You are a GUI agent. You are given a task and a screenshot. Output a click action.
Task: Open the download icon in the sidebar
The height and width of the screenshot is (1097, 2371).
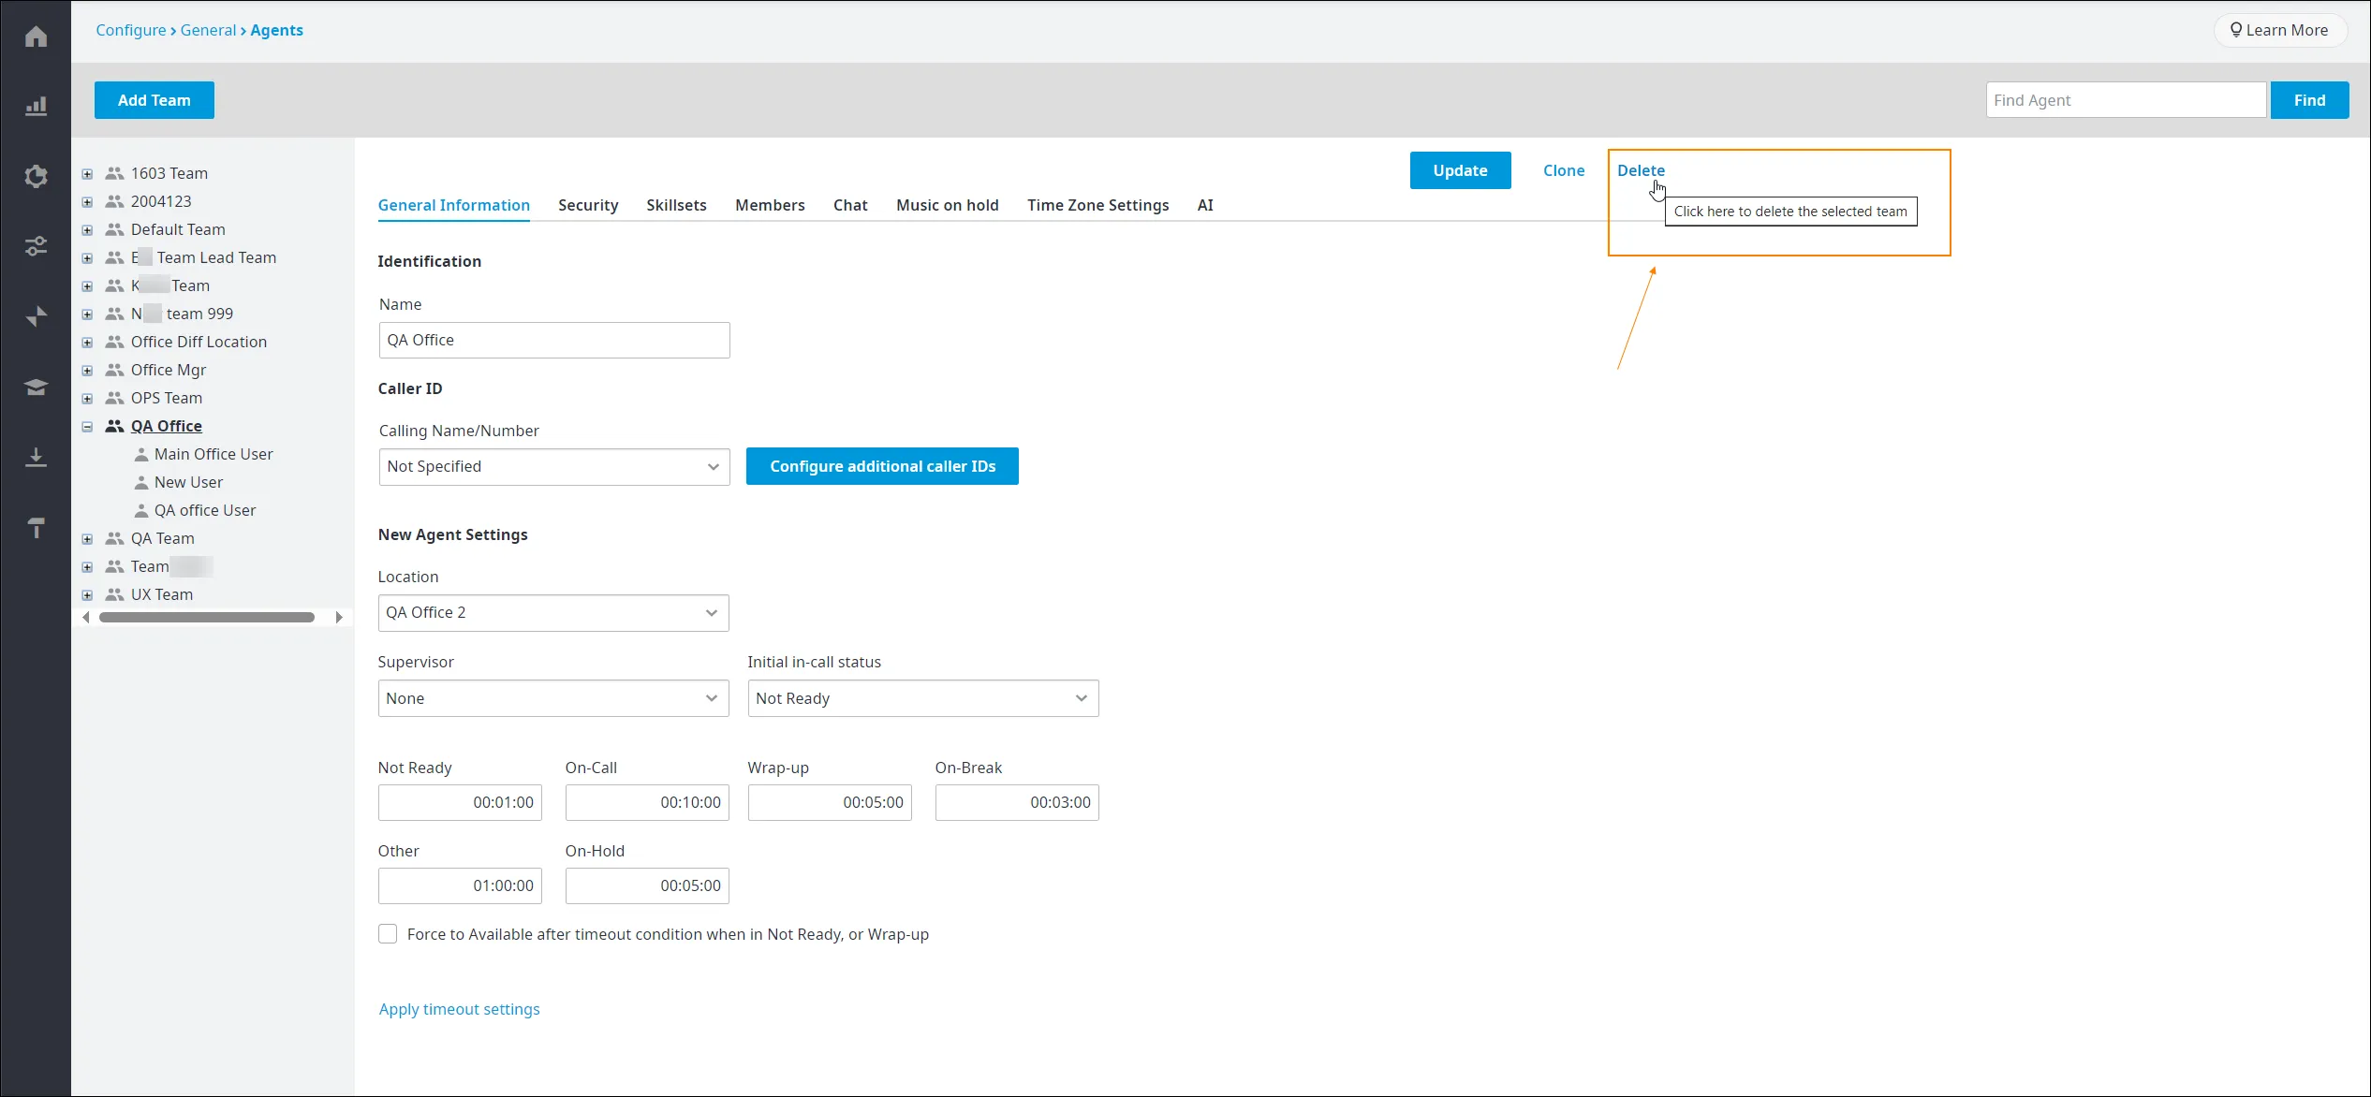coord(36,457)
